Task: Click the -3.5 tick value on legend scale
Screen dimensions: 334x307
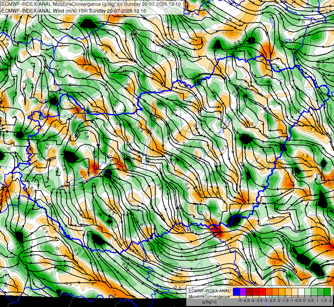Action: (x=259, y=301)
